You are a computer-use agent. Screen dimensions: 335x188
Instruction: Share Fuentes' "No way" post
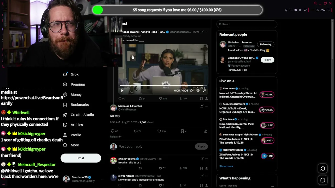tap(205, 131)
